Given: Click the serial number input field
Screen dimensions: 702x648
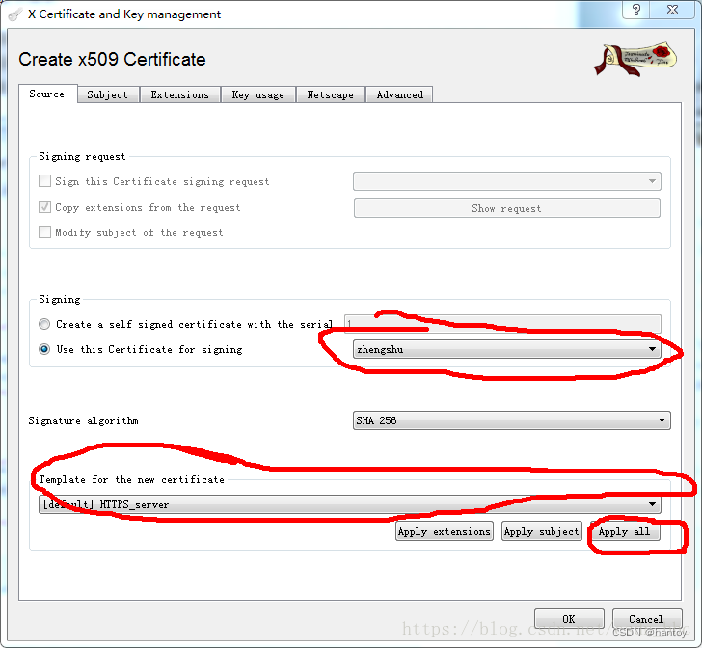Looking at the screenshot, I should [502, 323].
